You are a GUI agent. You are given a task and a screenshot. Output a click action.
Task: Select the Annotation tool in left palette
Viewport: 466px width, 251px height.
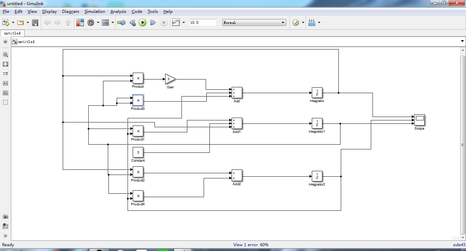pos(5,83)
